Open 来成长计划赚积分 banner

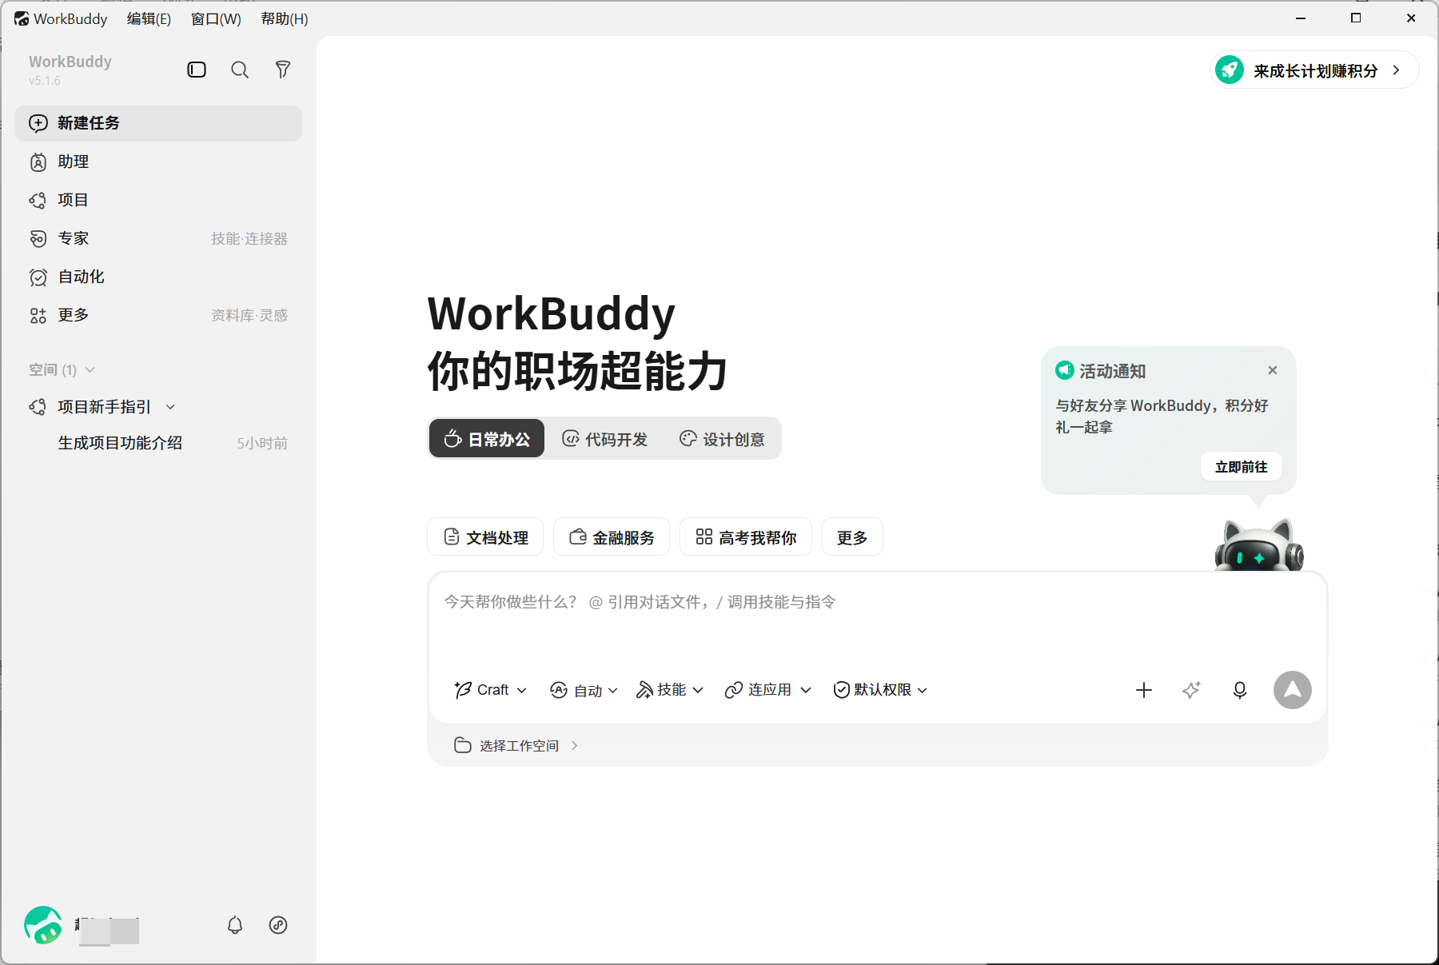1315,70
